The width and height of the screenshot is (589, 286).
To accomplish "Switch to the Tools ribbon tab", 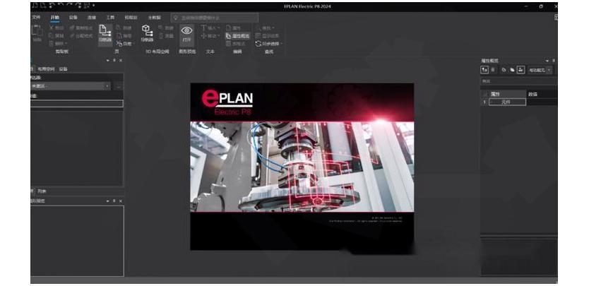I will click(109, 16).
